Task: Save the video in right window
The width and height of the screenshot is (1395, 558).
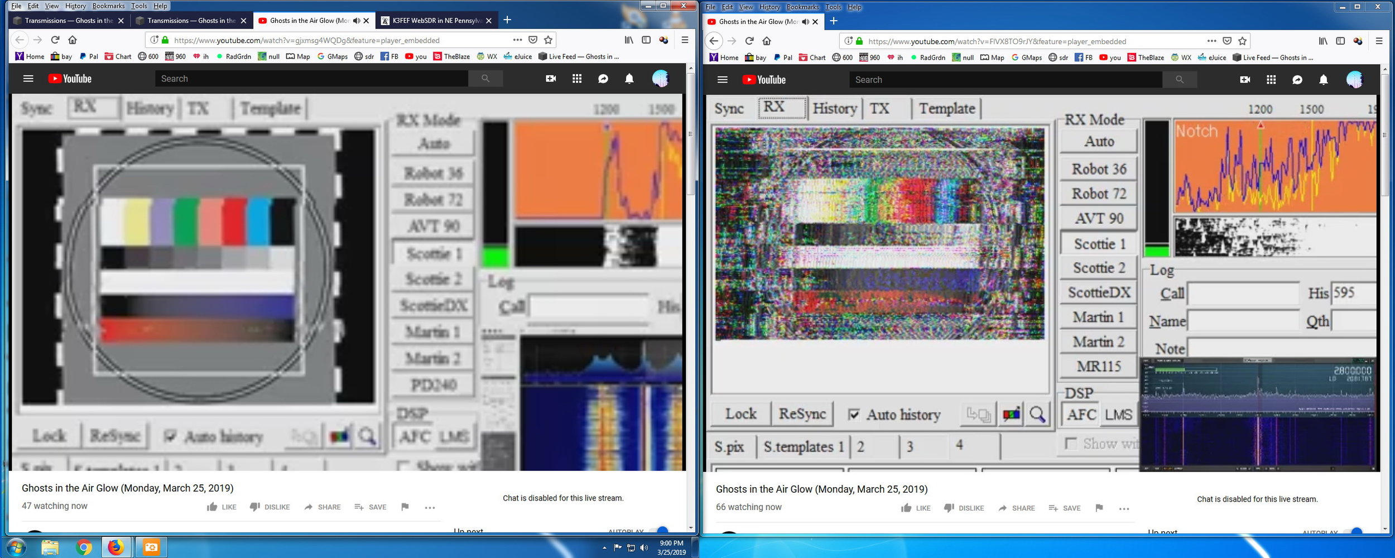Action: point(1065,508)
